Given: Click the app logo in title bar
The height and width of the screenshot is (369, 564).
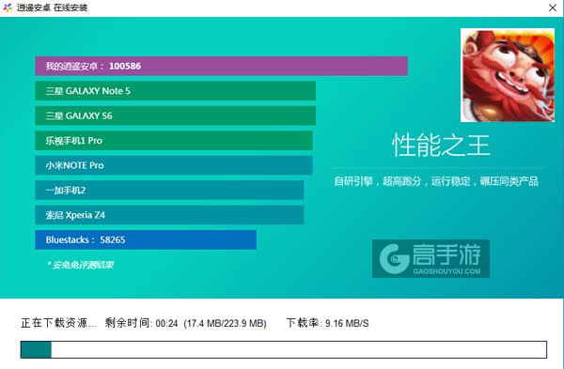Looking at the screenshot, I should pos(8,8).
